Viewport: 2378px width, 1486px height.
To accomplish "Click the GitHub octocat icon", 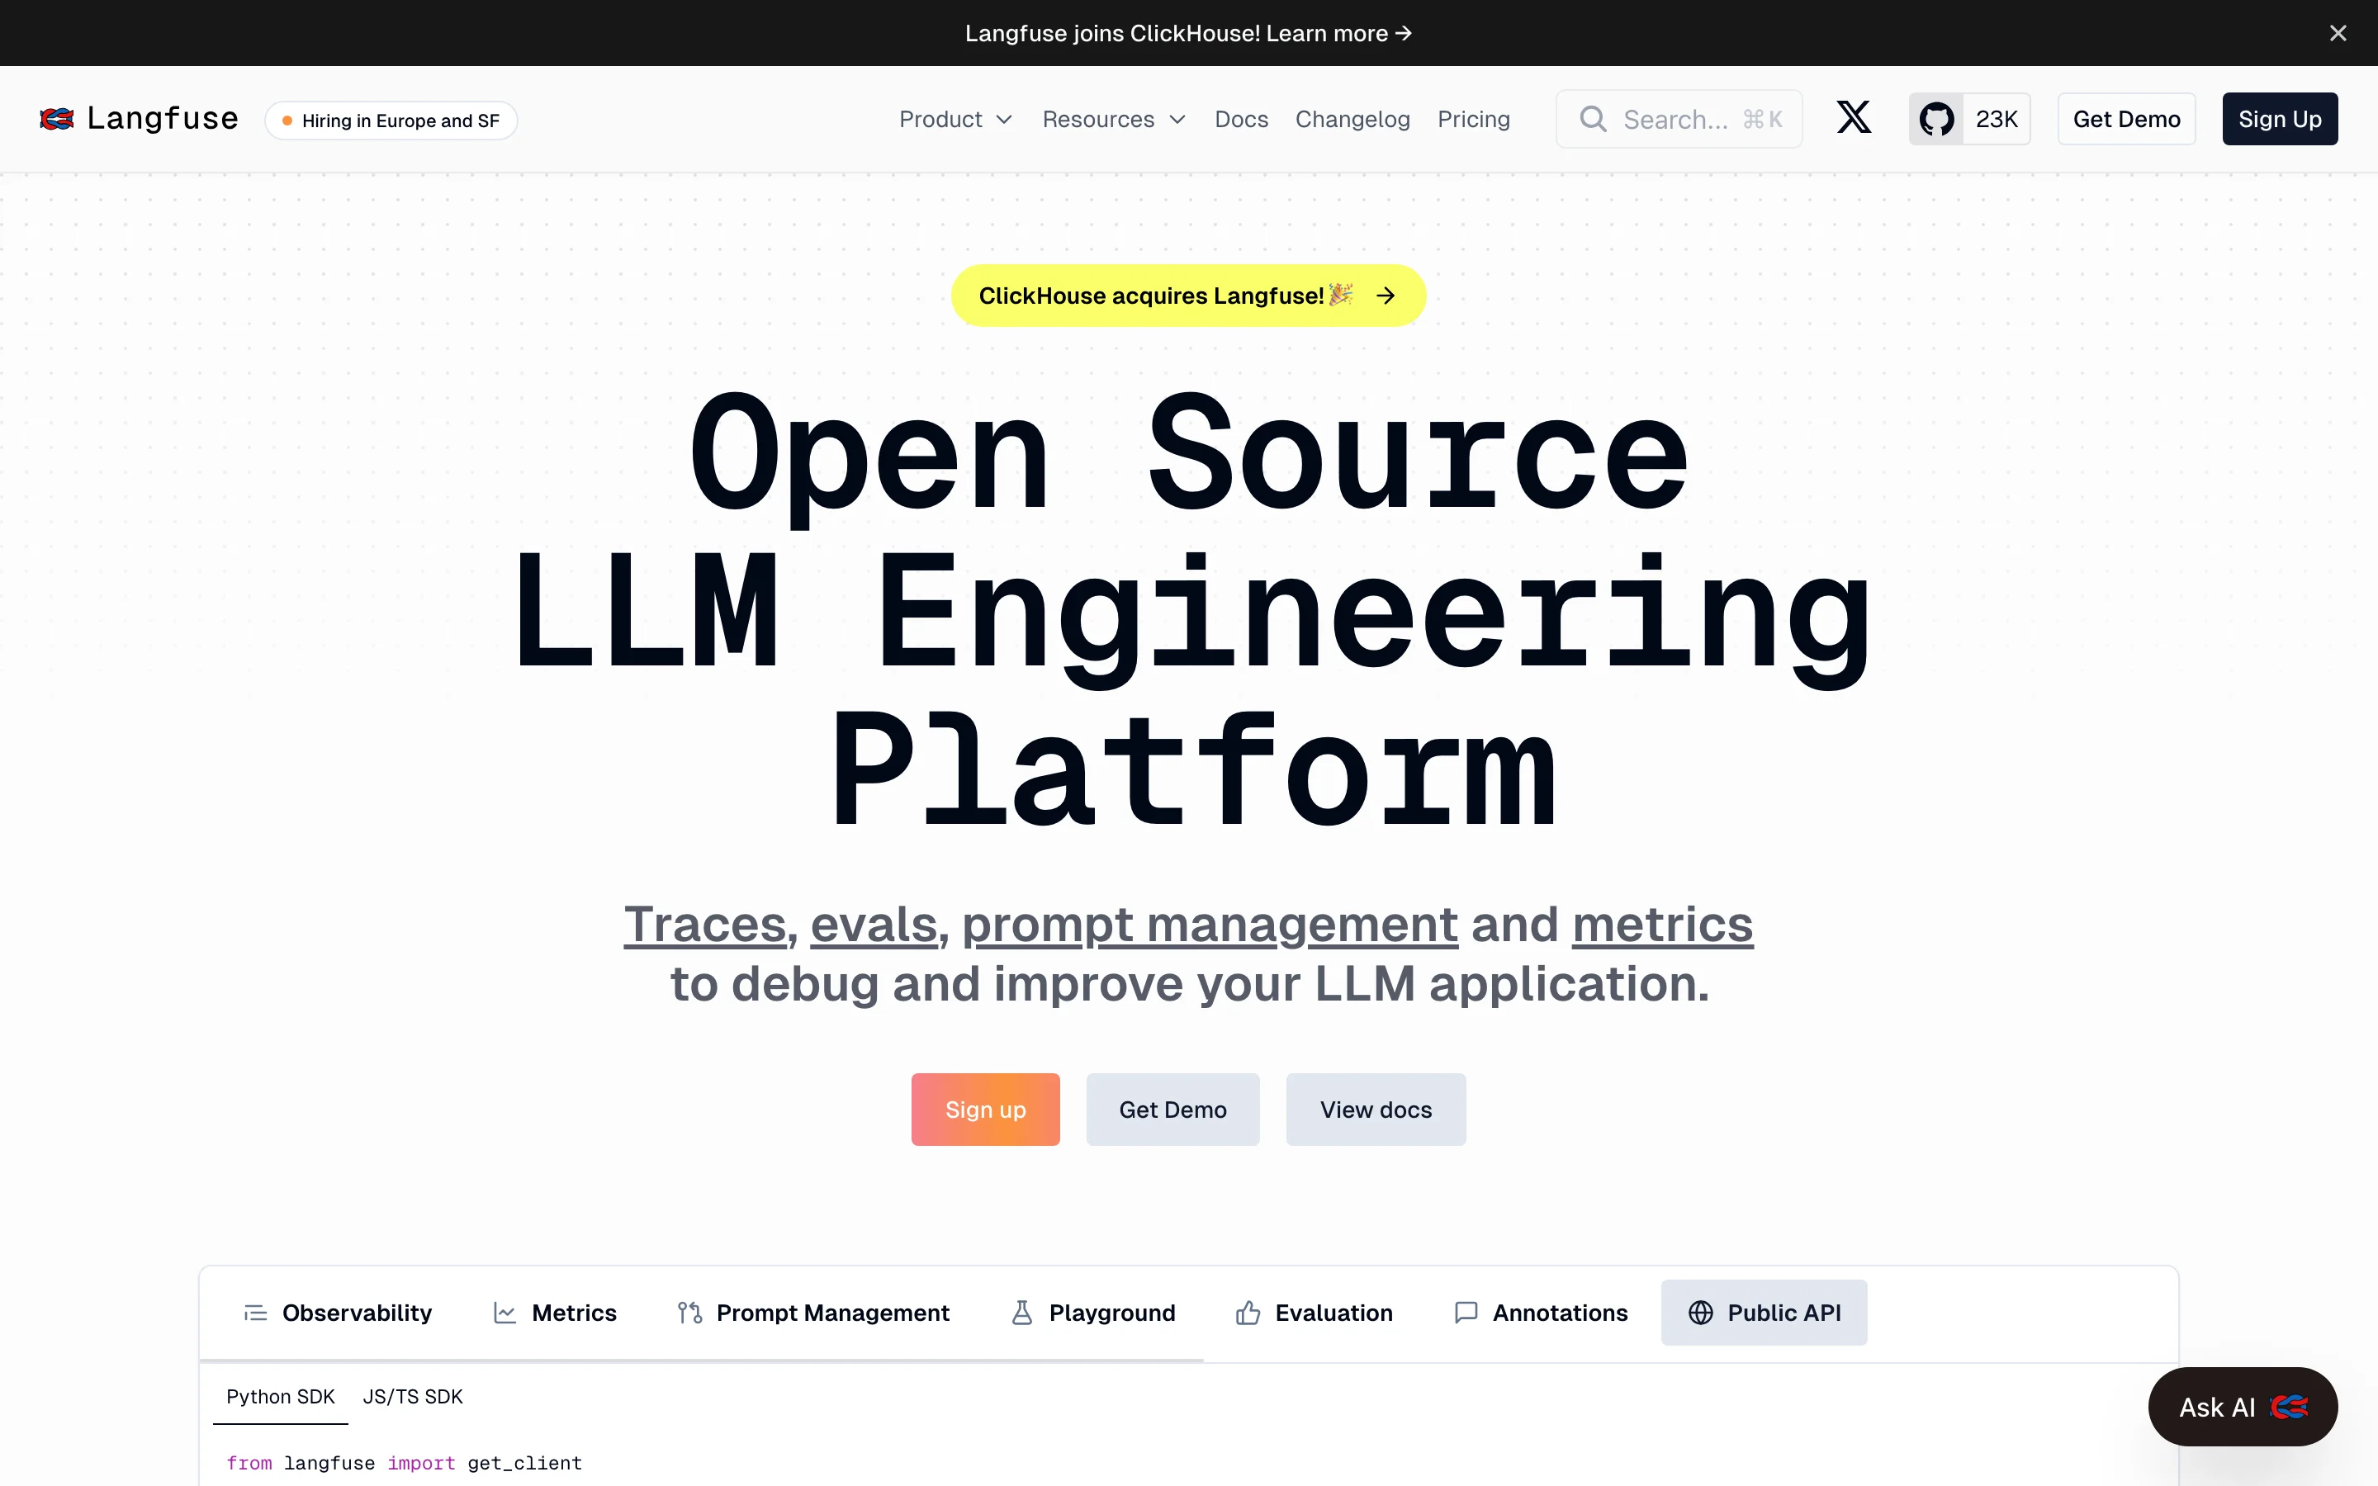I will click(1935, 119).
